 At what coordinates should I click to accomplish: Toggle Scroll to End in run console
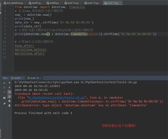[10, 97]
